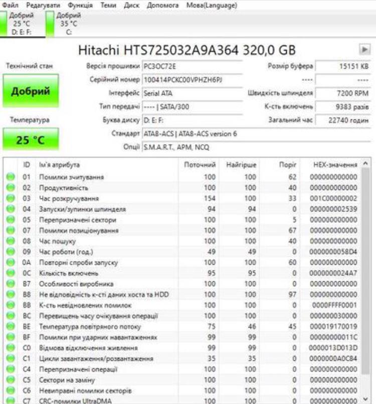Click the S.M.A.R.T., APM, NCQ options field
Screen dimensions: 376x404
coord(256,147)
